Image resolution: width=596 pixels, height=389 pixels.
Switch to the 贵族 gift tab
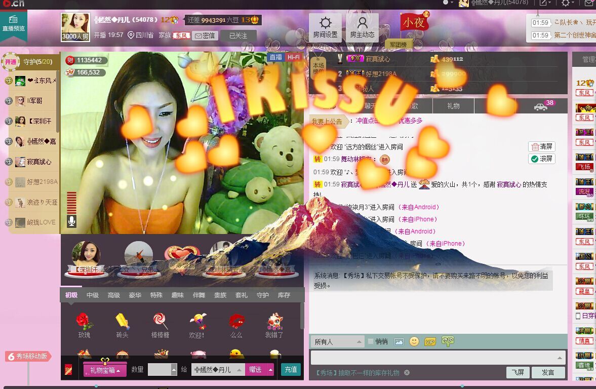[x=220, y=295]
